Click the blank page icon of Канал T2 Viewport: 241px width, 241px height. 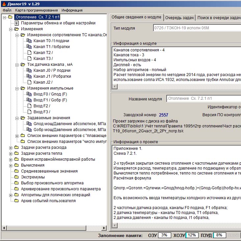click(x=29, y=53)
